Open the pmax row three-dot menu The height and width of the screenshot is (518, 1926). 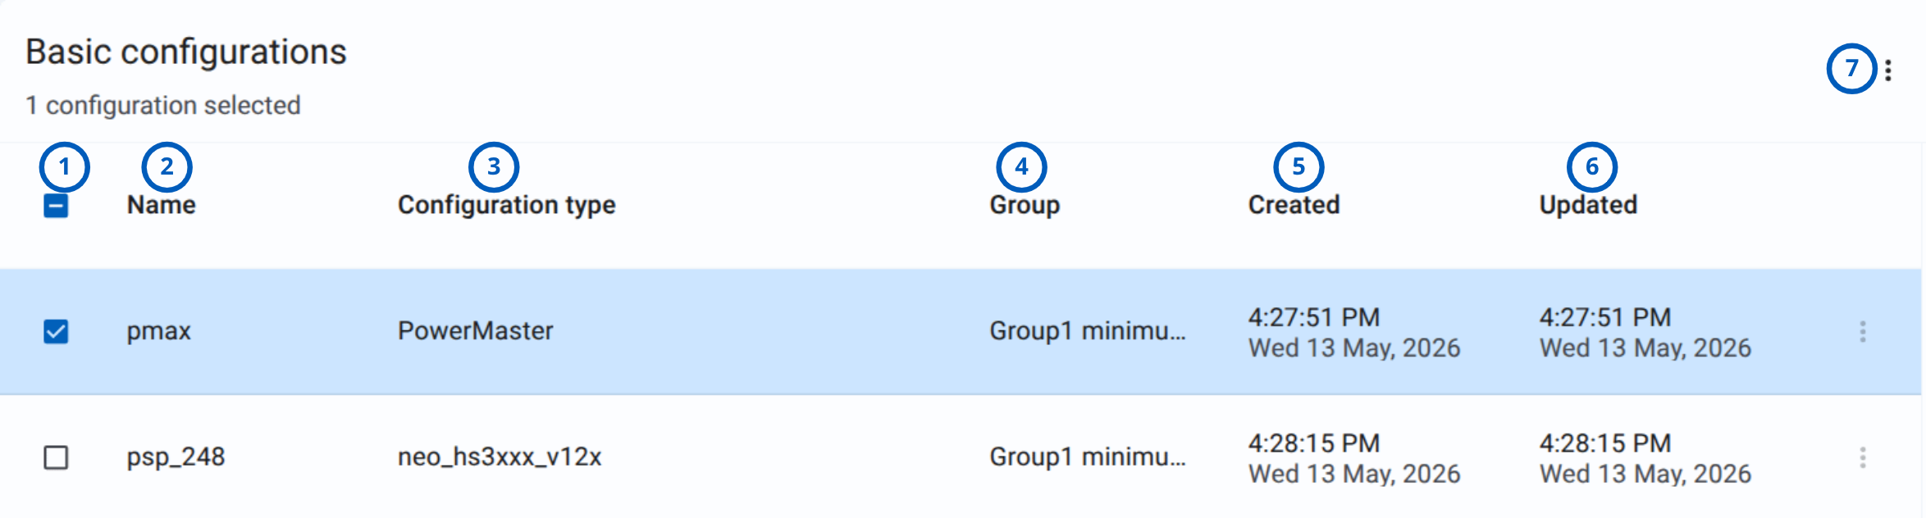point(1863,332)
